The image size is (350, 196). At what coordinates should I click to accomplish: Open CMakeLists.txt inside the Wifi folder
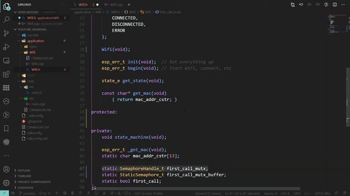coord(42,58)
